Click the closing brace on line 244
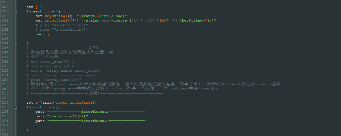The height and width of the screenshot is (136, 341). tap(27, 43)
